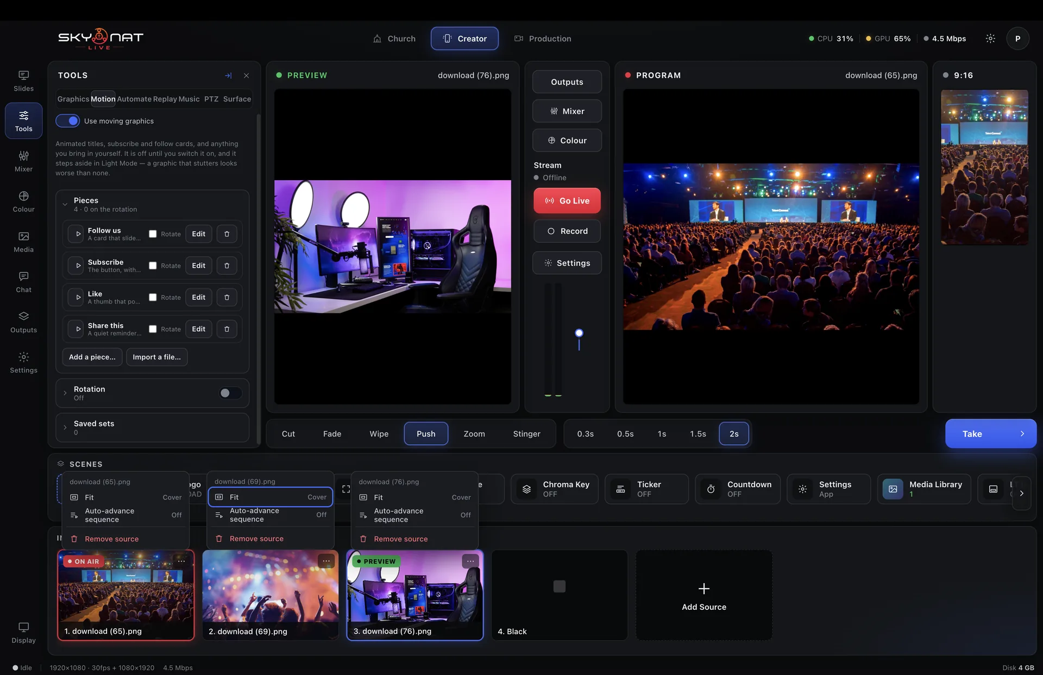Switch to the Automate tab
The image size is (1043, 675).
coord(134,99)
